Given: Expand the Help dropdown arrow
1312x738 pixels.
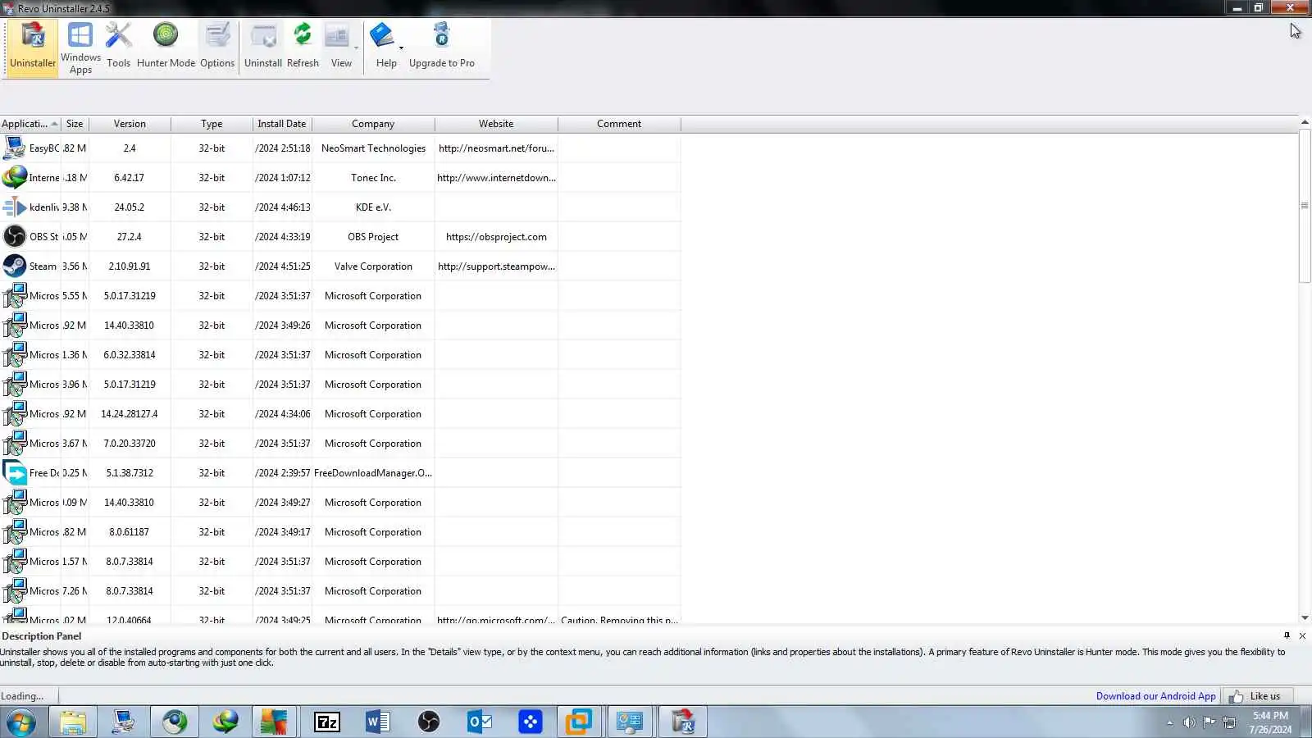Looking at the screenshot, I should (x=401, y=48).
